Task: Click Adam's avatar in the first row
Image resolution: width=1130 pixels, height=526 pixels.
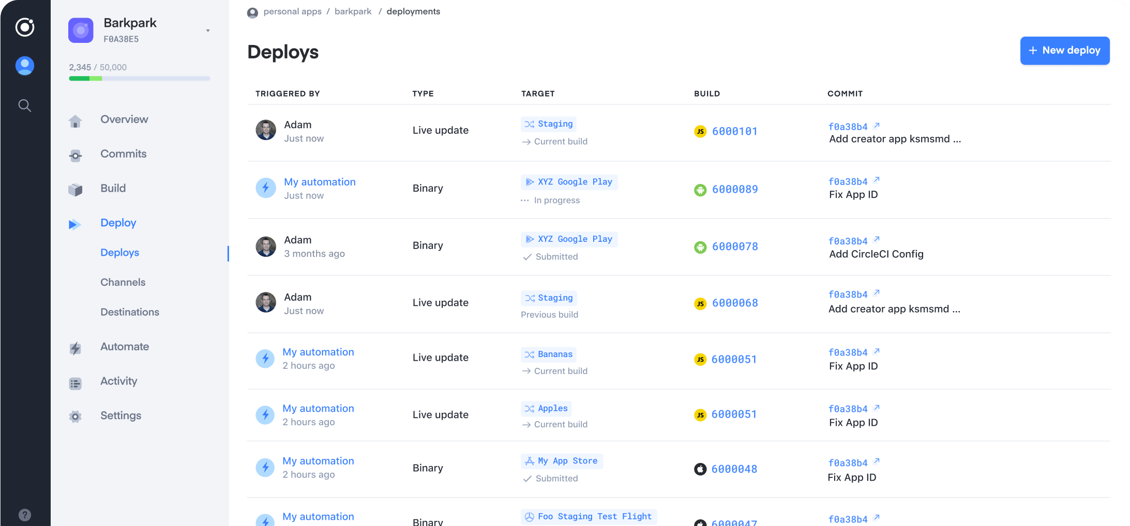Action: (x=265, y=130)
